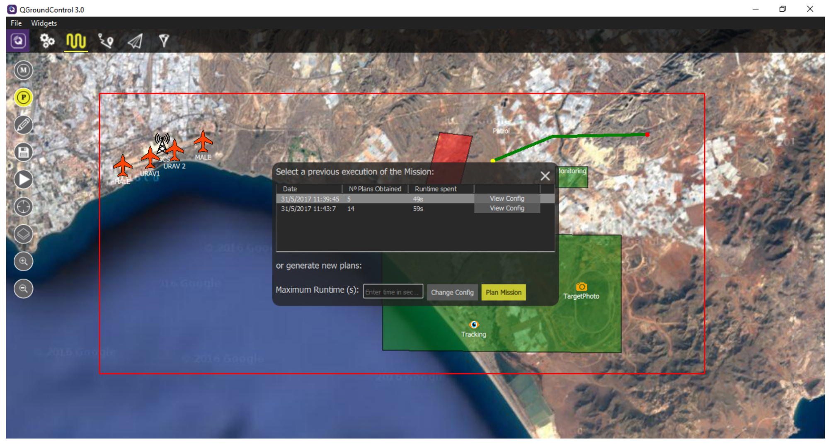Click the Maximum Runtime input field
Image resolution: width=829 pixels, height=444 pixels.
393,292
